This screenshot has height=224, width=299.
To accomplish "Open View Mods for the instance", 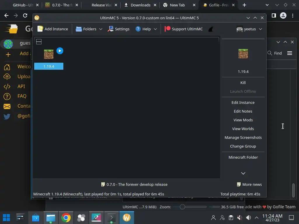I will tap(243, 120).
